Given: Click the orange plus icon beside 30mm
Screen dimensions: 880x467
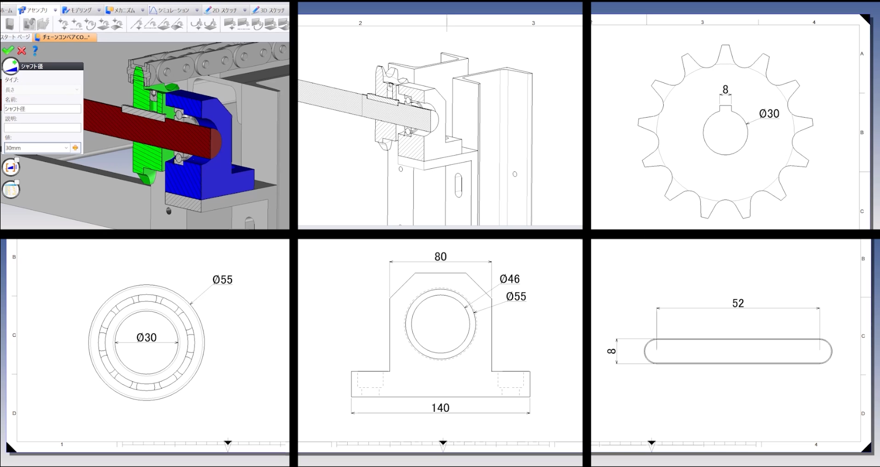Looking at the screenshot, I should click(76, 148).
